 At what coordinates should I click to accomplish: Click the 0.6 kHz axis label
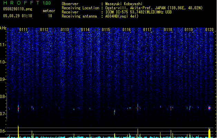[3, 131]
